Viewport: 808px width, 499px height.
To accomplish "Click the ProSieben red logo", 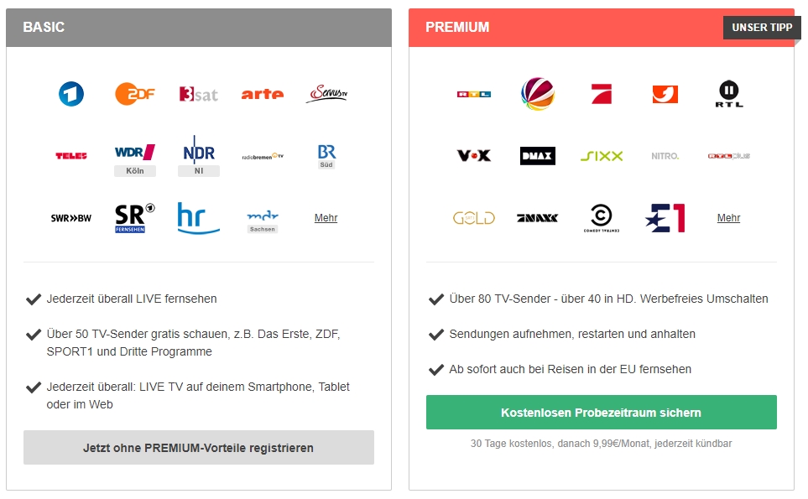I will click(602, 94).
